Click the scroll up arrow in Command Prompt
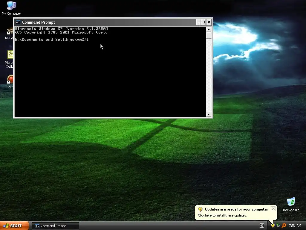Viewport: 306px width, 230px height. [209, 30]
